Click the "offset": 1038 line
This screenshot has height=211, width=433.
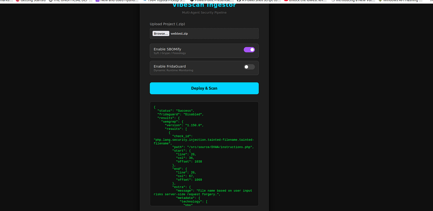[x=189, y=162]
